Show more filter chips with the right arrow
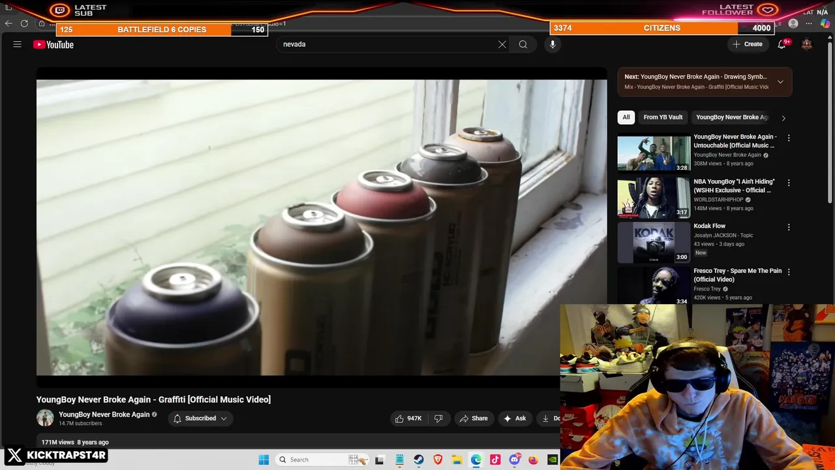Screen dimensions: 835x470 click(x=783, y=118)
